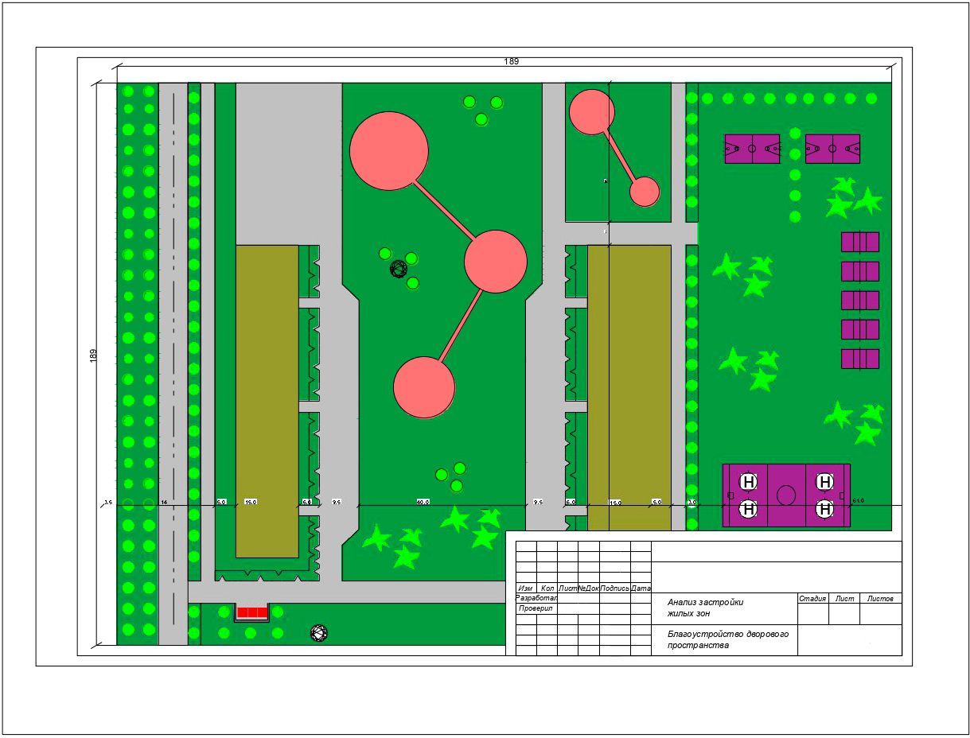Select the topmost of five magenta rectangles

pyautogui.click(x=860, y=242)
